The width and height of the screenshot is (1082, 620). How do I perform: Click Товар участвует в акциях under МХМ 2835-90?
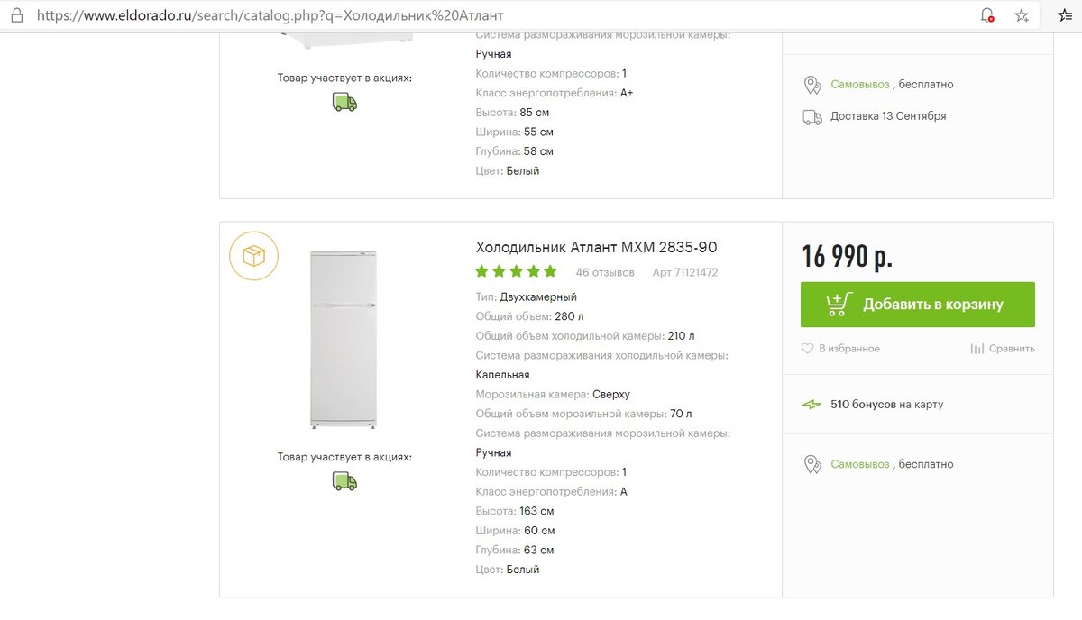pos(344,457)
